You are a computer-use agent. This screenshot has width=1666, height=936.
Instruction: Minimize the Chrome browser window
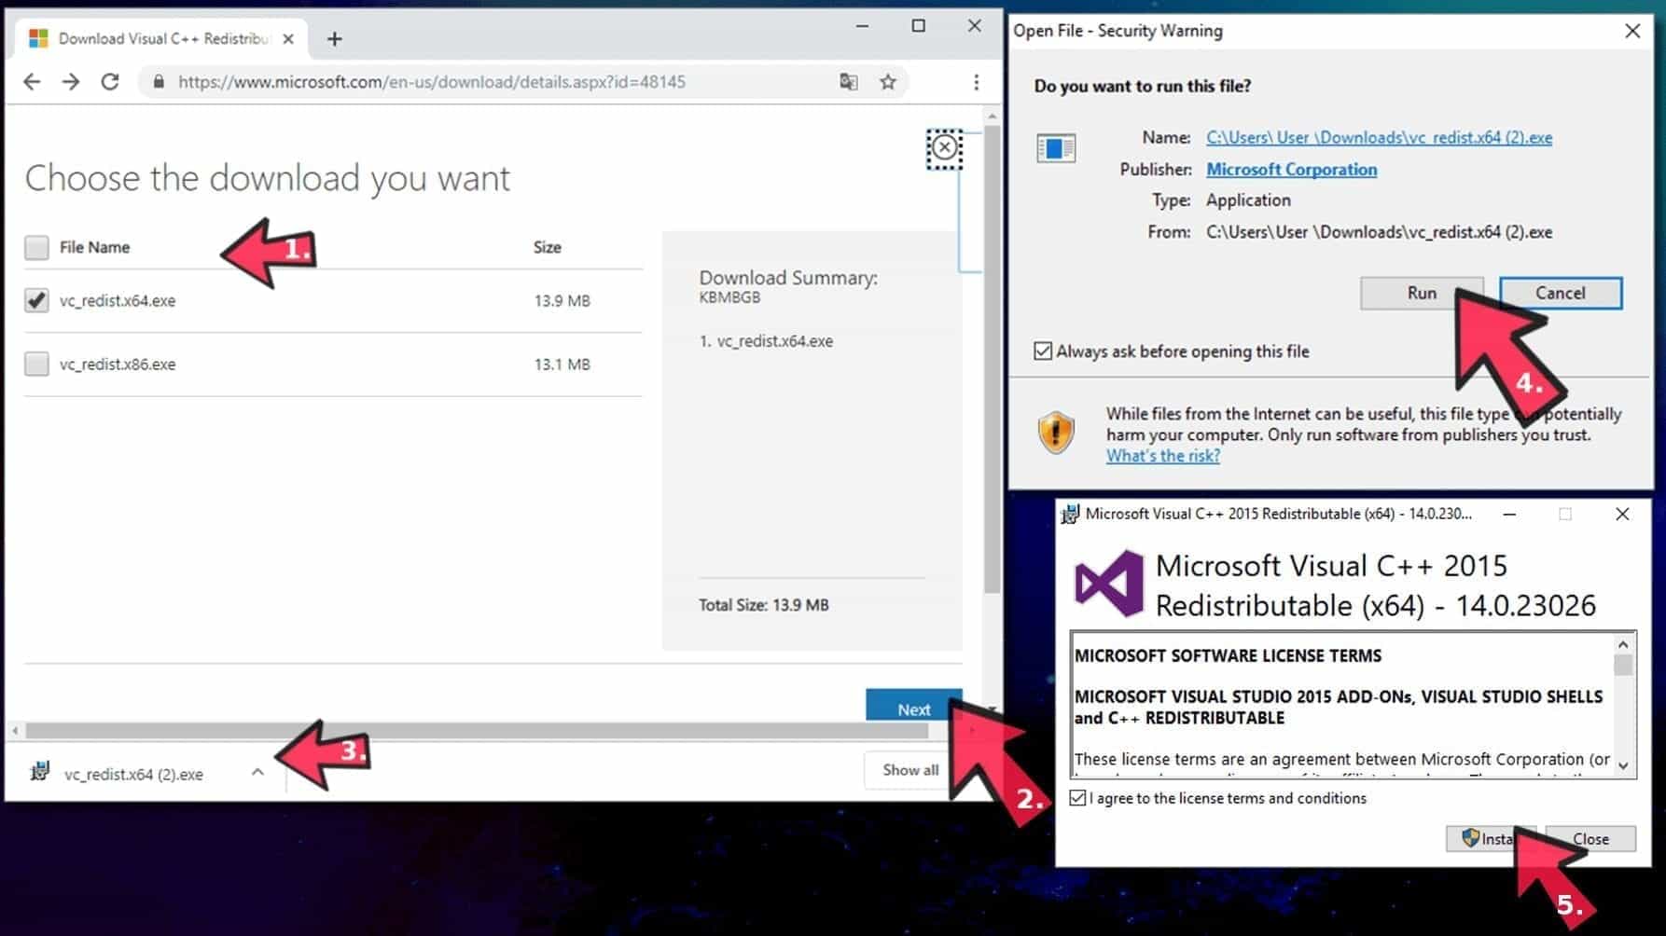click(x=862, y=26)
